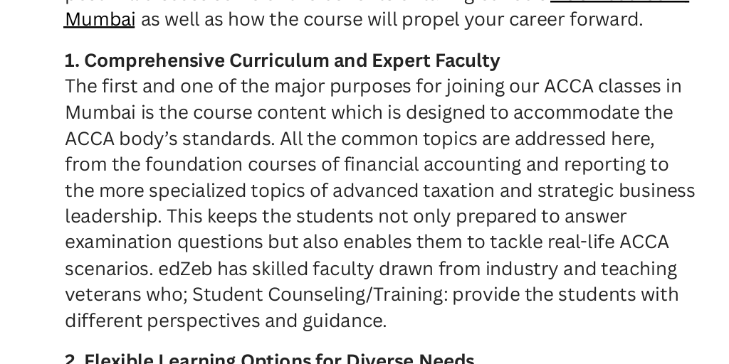Click the phrase 'strategic business'
Viewport: 729px width, 364px height.
[616, 191]
